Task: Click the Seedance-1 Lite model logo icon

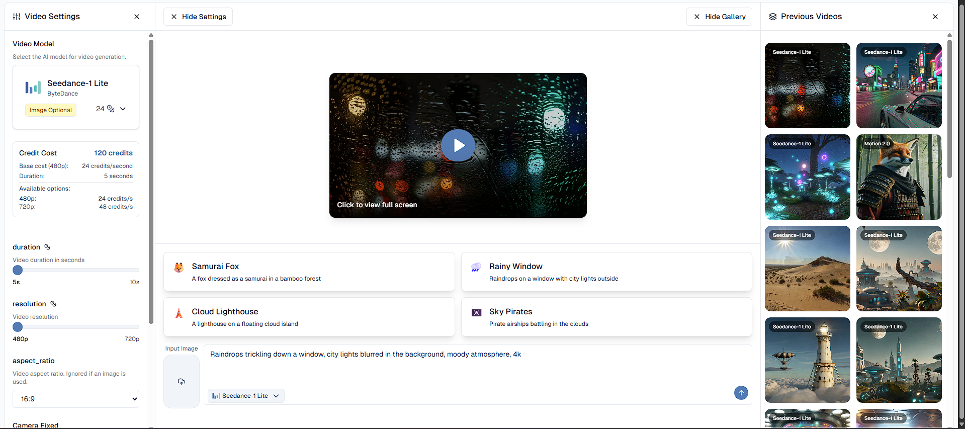Action: pyautogui.click(x=33, y=88)
